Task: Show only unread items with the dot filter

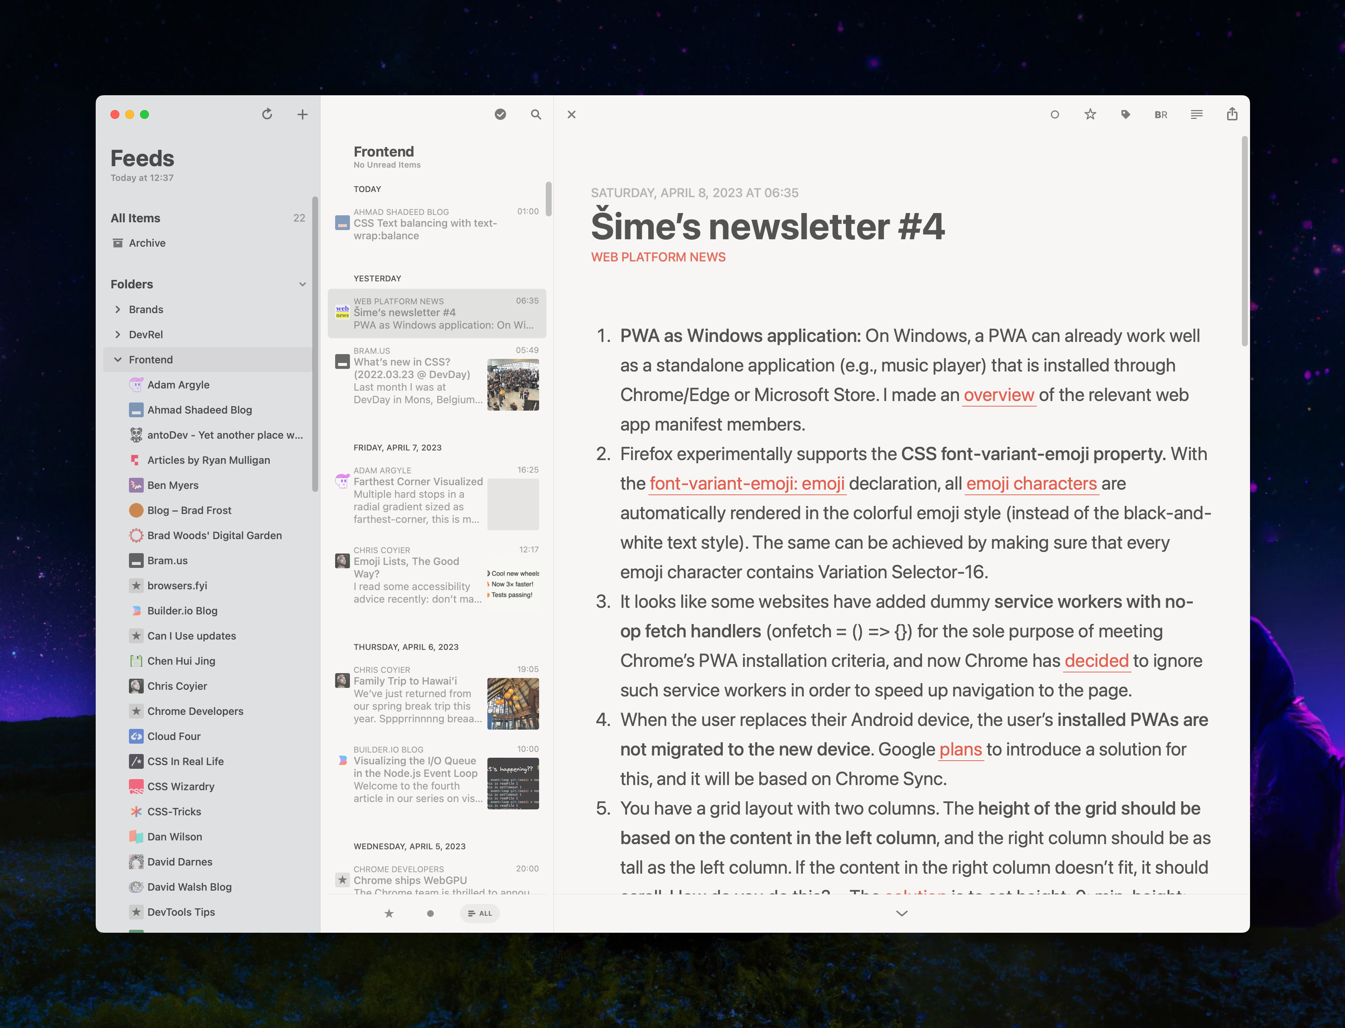Action: tap(430, 914)
